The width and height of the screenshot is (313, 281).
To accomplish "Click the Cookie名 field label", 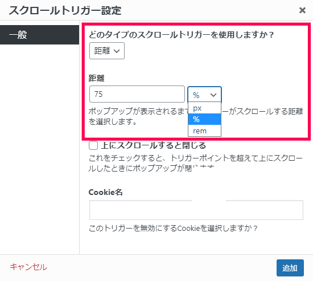I will pos(105,192).
